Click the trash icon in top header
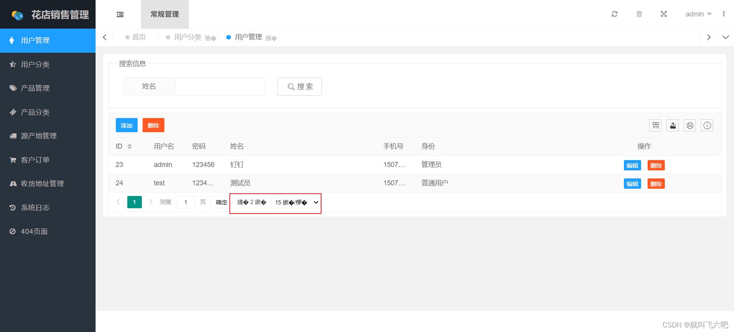The height and width of the screenshot is (332, 734). pos(639,14)
